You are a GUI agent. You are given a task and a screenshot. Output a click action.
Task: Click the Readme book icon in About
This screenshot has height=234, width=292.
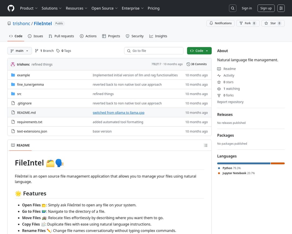pyautogui.click(x=219, y=69)
